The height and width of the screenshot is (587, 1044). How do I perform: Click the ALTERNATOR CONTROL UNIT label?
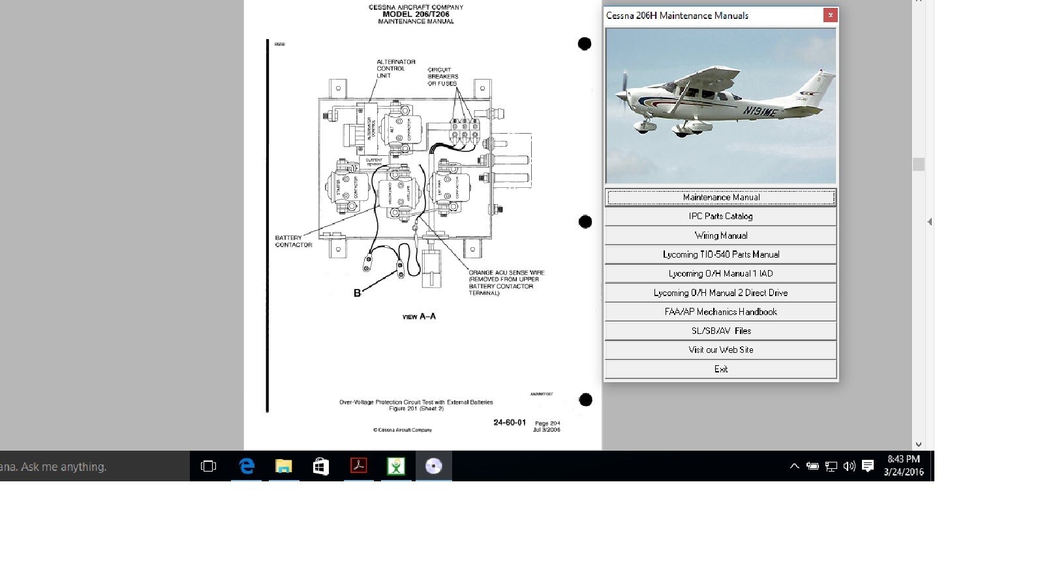click(395, 68)
